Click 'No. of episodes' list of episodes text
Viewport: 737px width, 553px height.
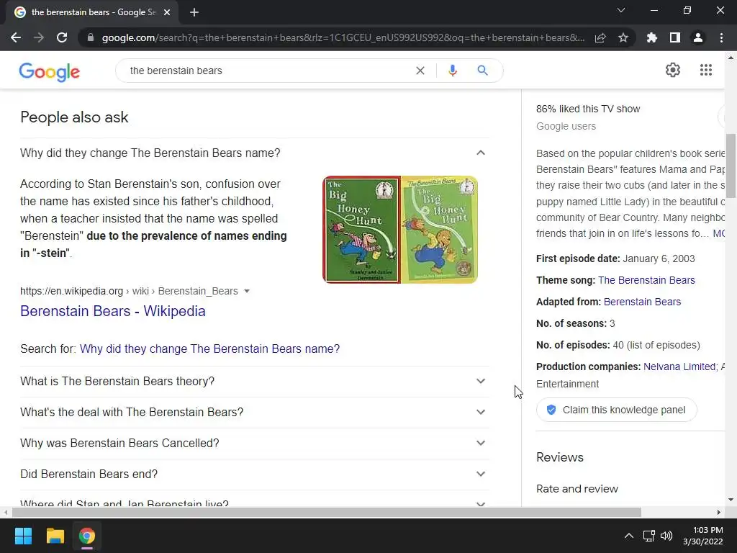pyautogui.click(x=663, y=345)
